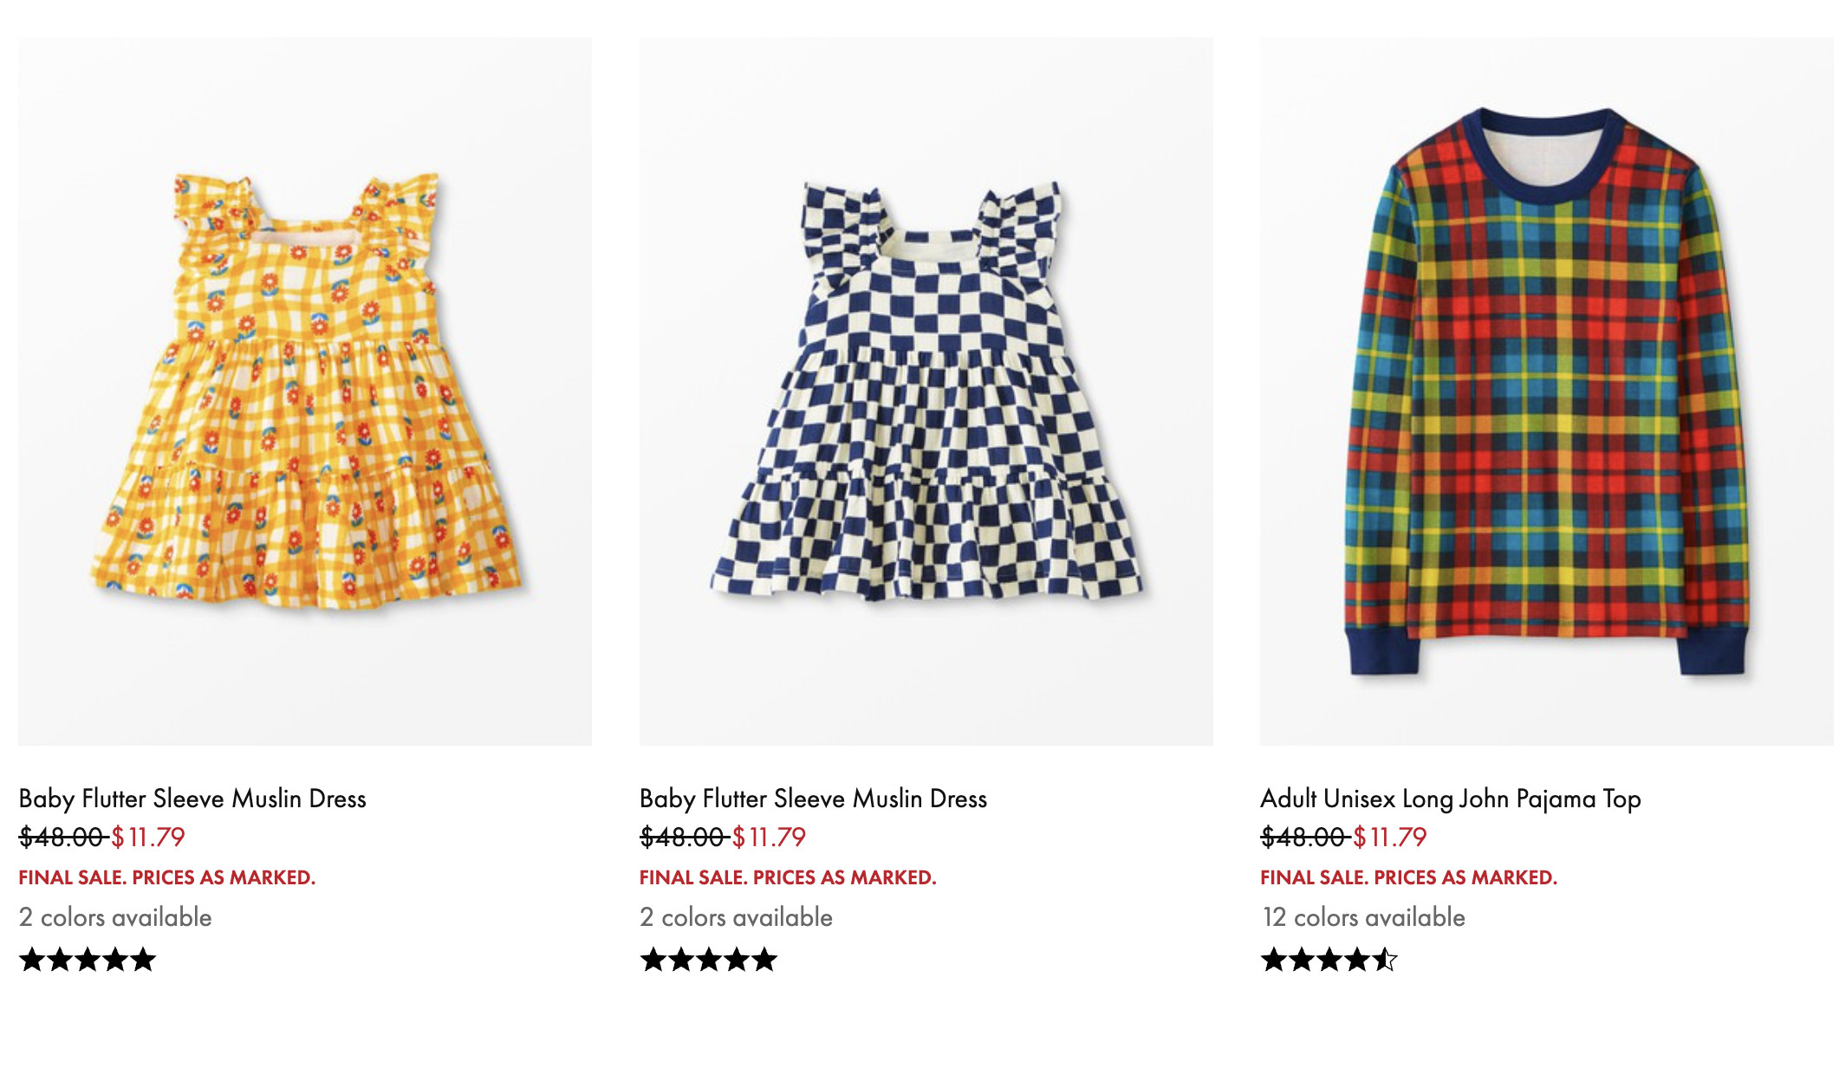Open the yellow floral gingham dress image
The height and width of the screenshot is (1074, 1839).
coord(305,391)
